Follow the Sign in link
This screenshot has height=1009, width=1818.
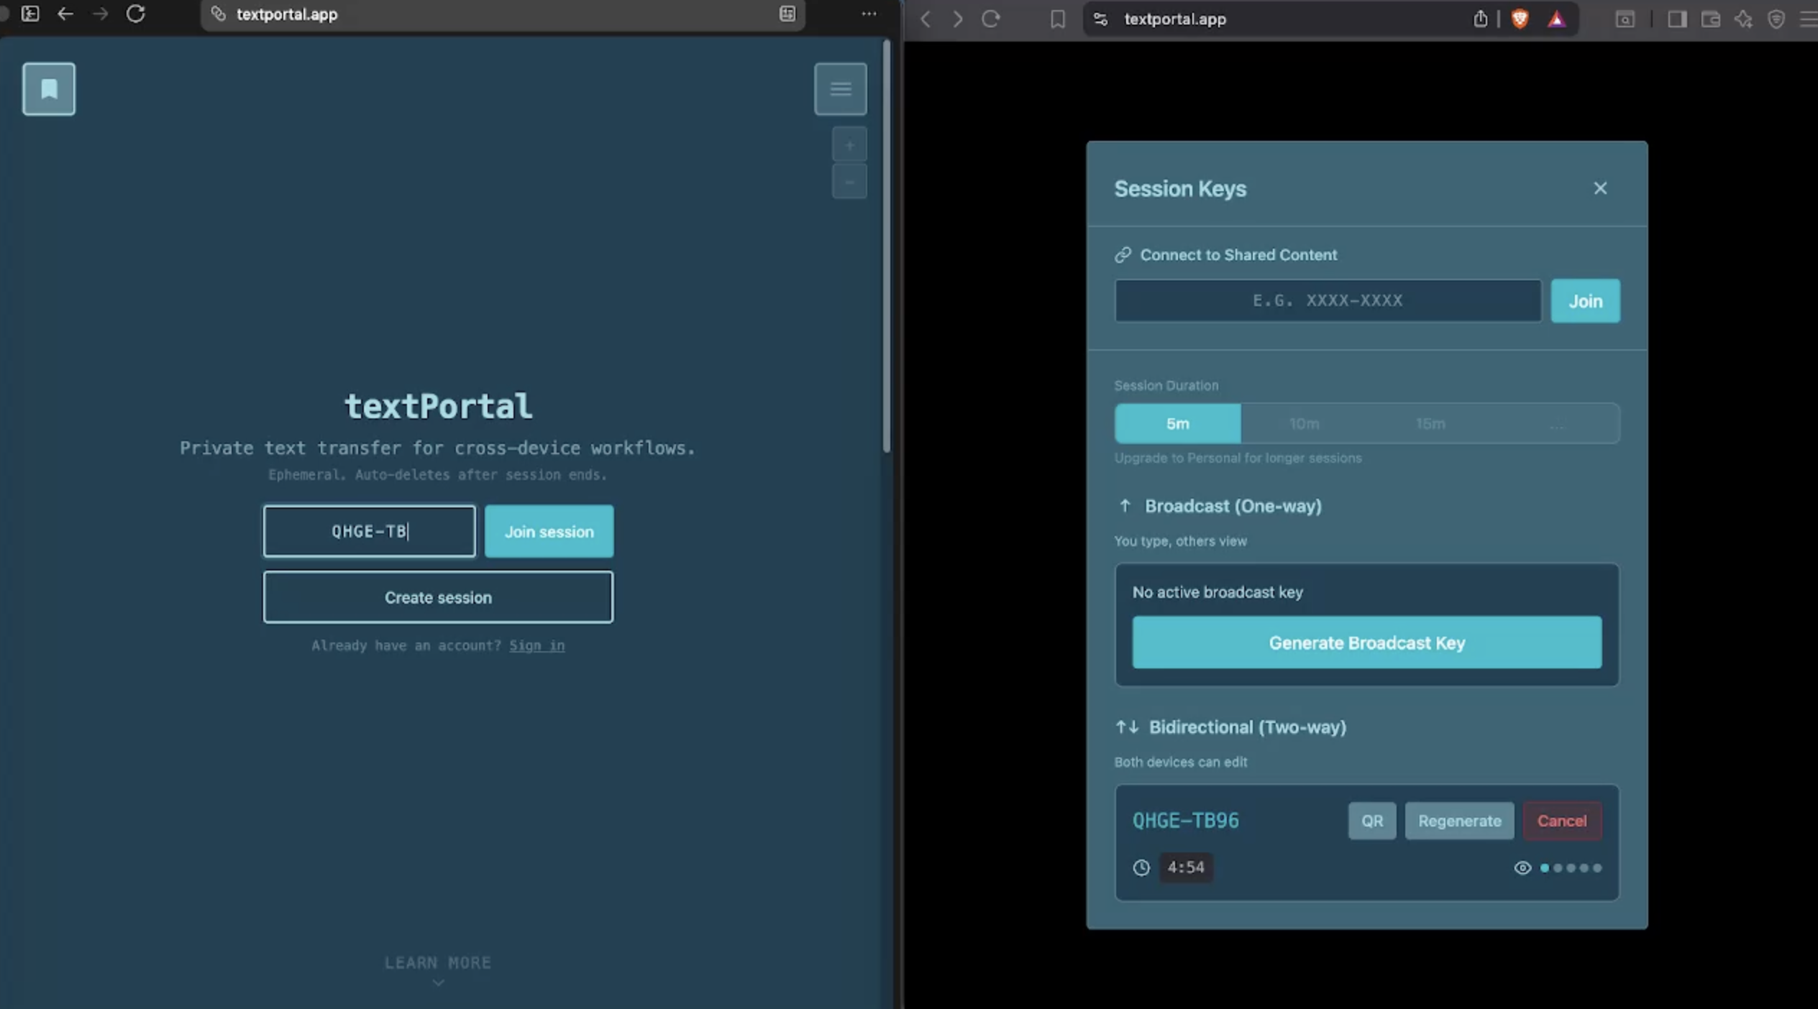(536, 645)
